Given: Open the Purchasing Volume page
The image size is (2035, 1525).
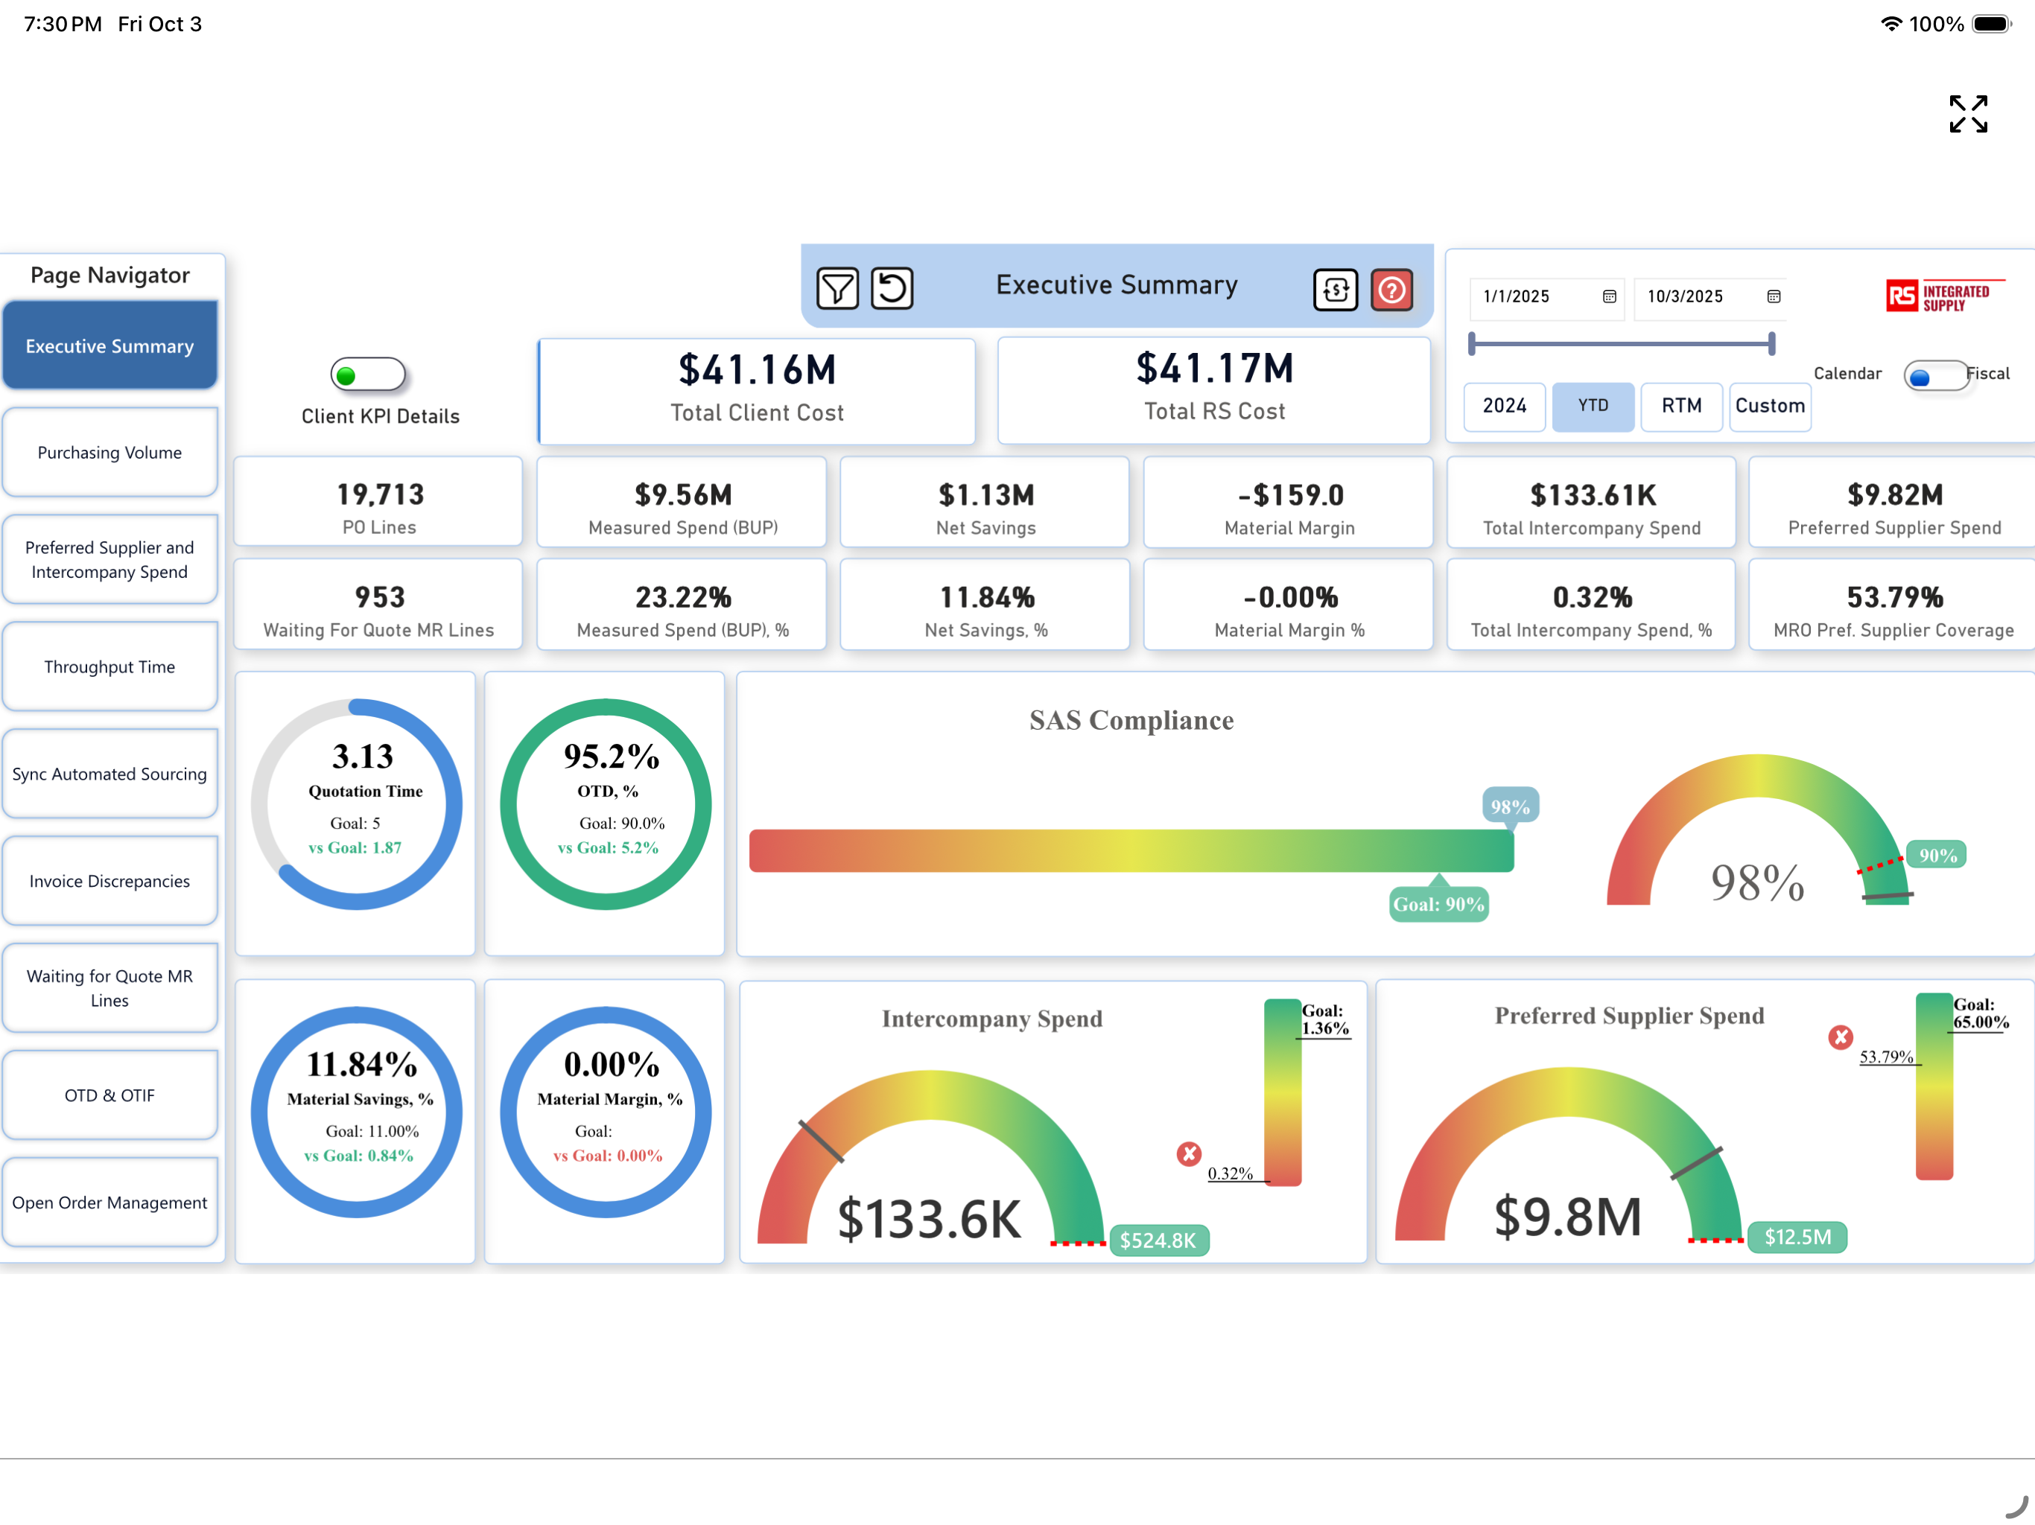Looking at the screenshot, I should pyautogui.click(x=109, y=453).
